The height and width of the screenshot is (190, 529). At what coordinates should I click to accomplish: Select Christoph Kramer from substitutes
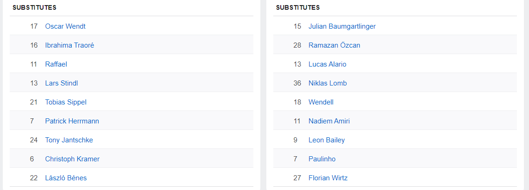(x=72, y=159)
